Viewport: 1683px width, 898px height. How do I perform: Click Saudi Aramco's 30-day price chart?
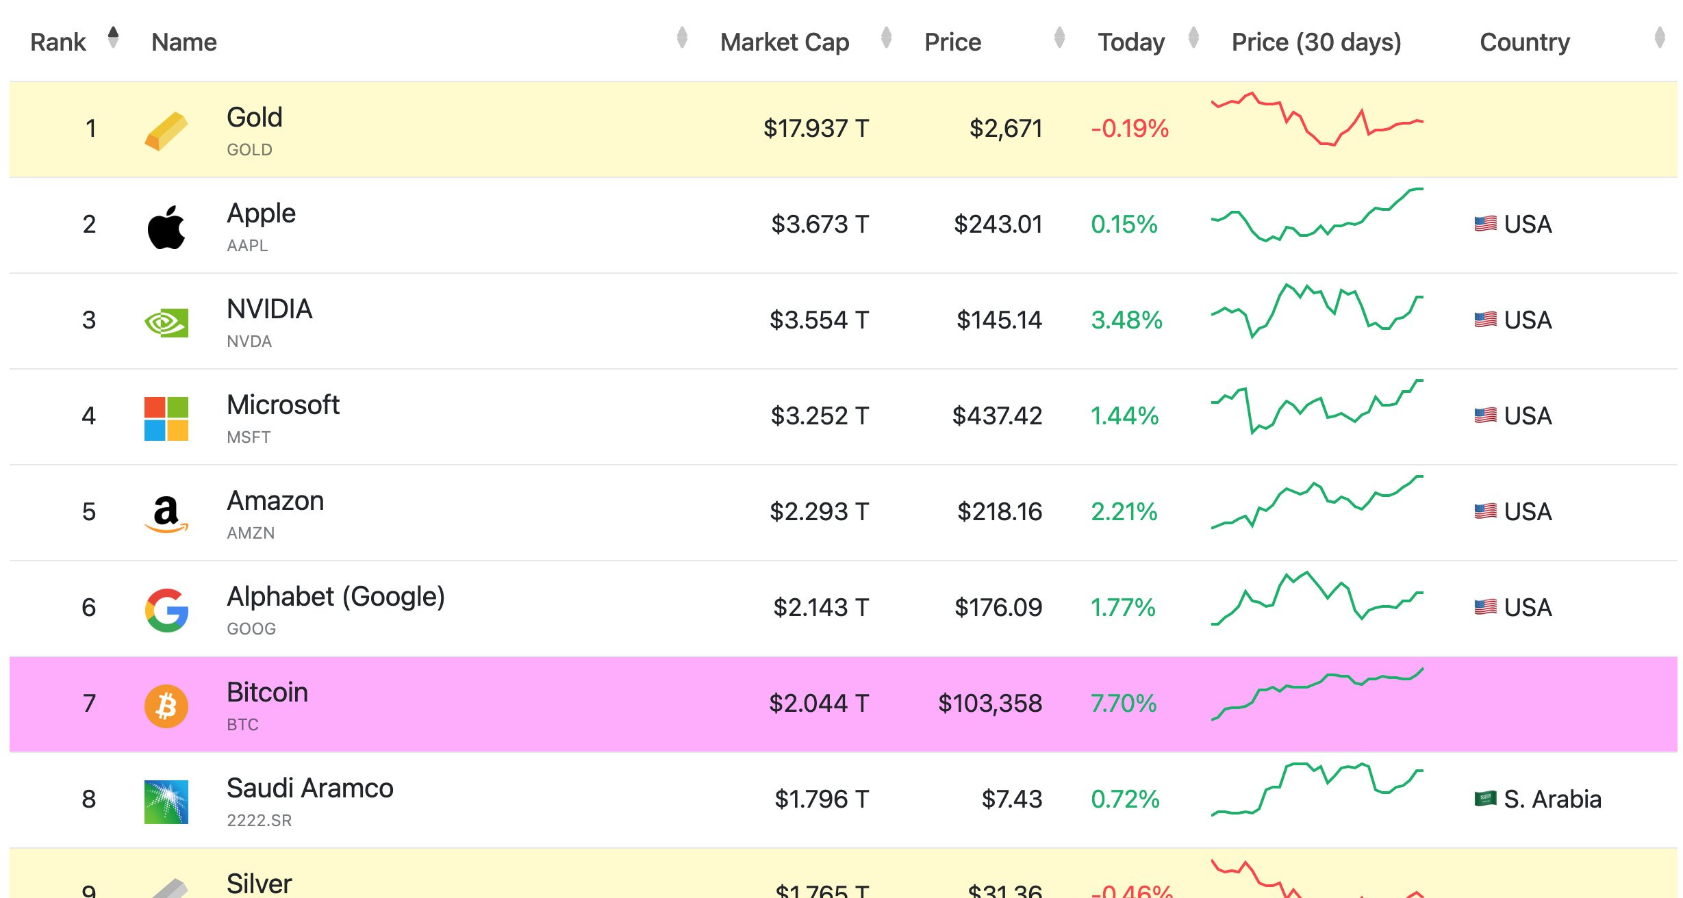click(x=1317, y=789)
